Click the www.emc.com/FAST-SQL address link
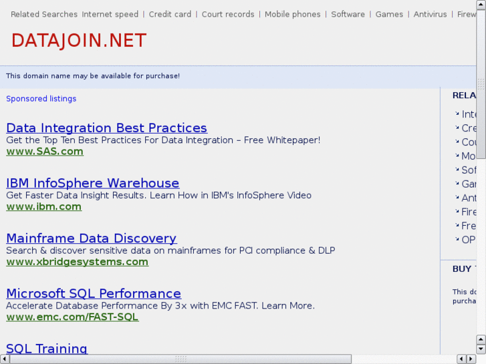This screenshot has width=486, height=364. pyautogui.click(x=72, y=317)
